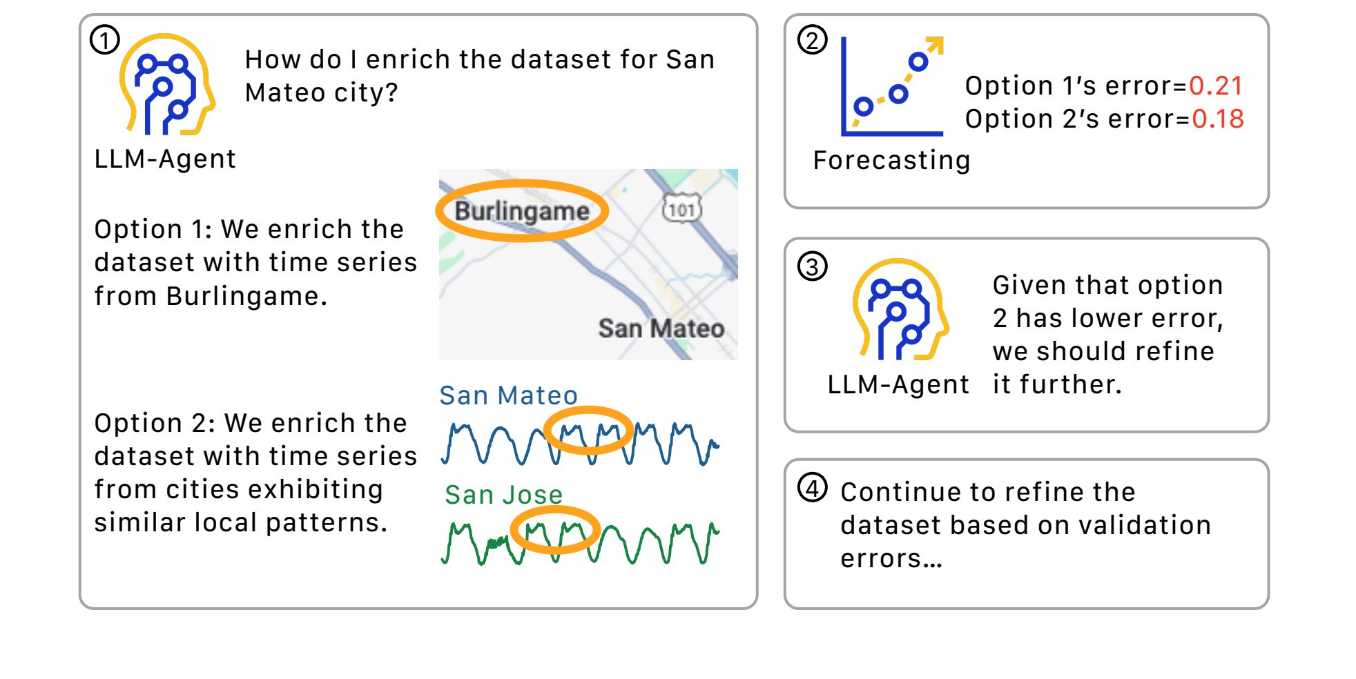The height and width of the screenshot is (679, 1356).
Task: Click the orange circle on San Jose series
Action: click(x=555, y=529)
